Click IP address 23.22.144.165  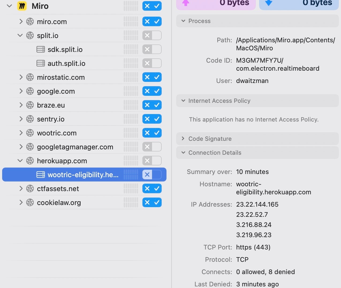coord(257,204)
